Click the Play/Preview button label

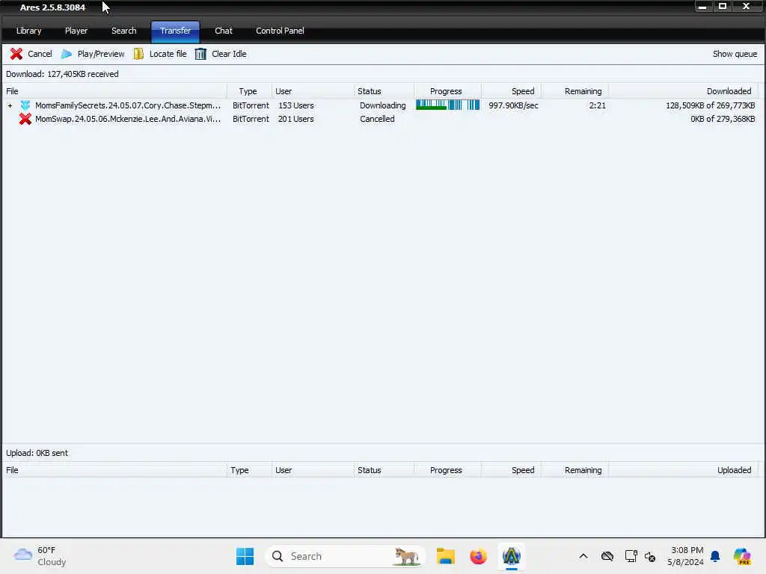coord(101,54)
